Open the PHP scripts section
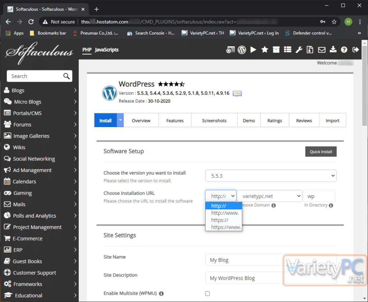The height and width of the screenshot is (302, 368). pos(87,50)
